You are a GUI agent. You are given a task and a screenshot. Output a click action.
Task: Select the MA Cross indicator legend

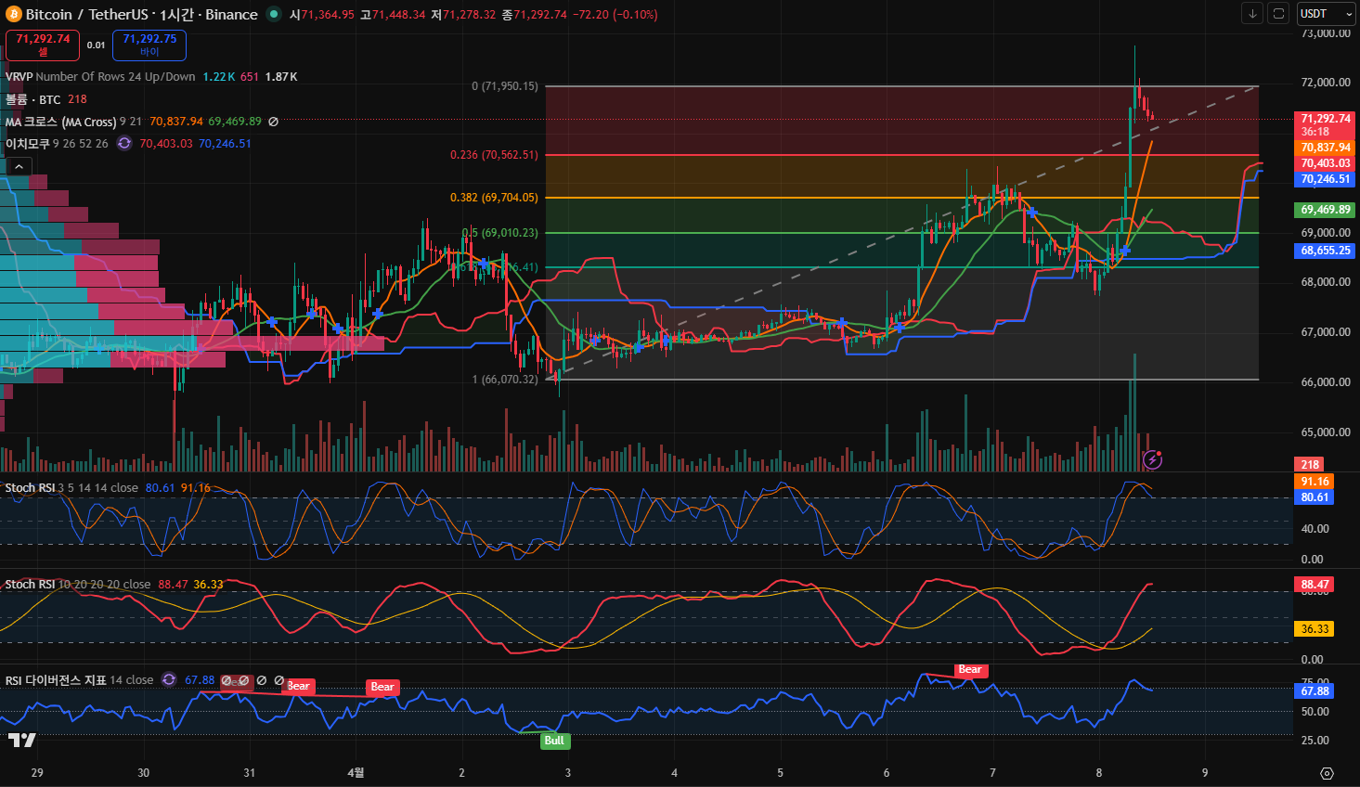60,122
